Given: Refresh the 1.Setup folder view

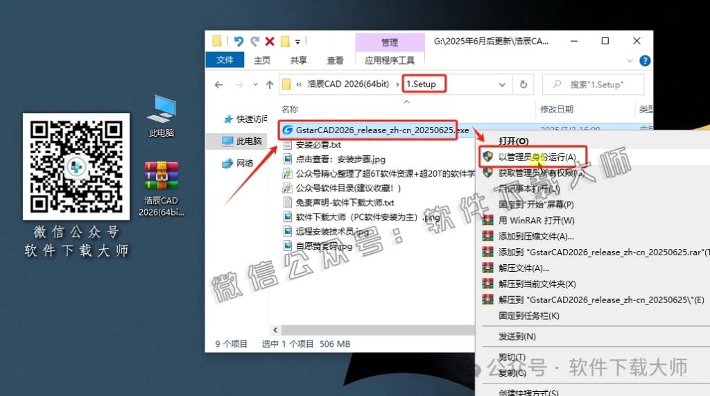Looking at the screenshot, I should [523, 85].
